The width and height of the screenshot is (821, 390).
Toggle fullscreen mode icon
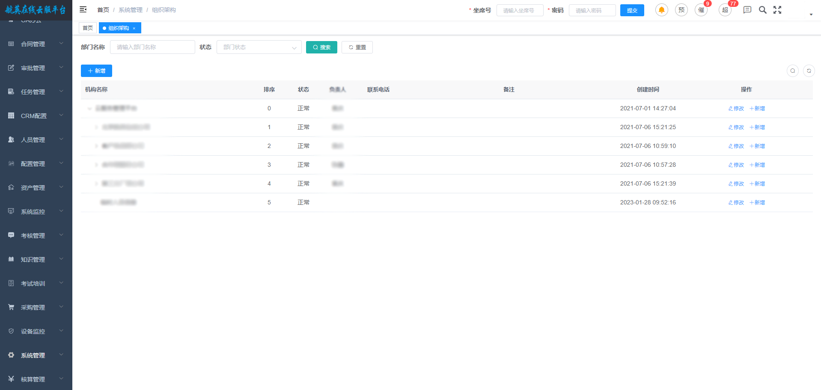tap(777, 10)
